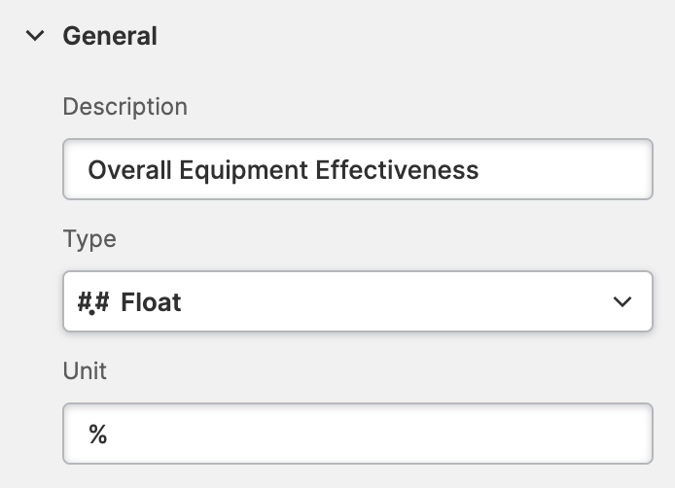Screen dimensions: 675x488
Task: Click left padding of Description field
Action: point(74,171)
